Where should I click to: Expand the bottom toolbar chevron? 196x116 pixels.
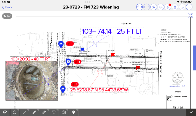(x=191, y=112)
